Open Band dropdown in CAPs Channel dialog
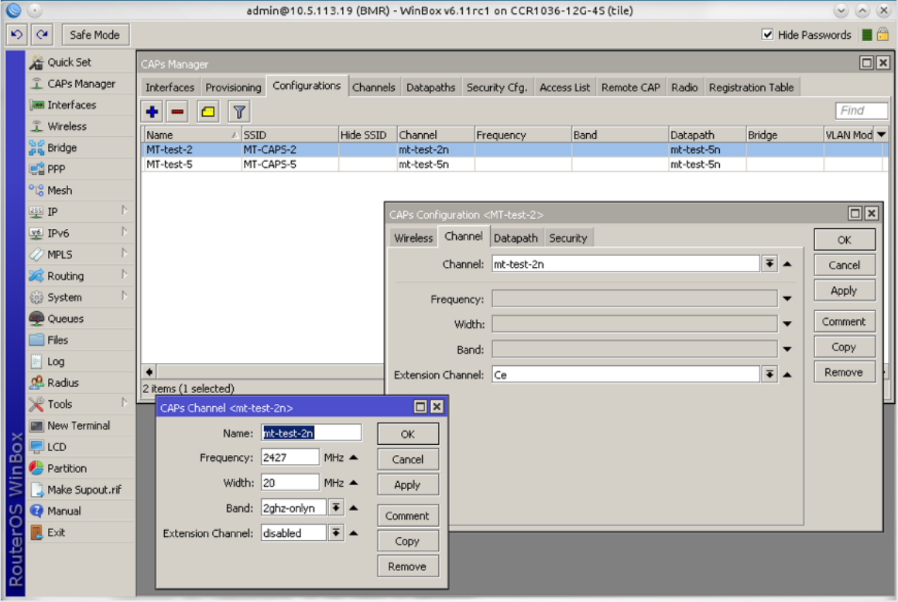This screenshot has width=898, height=602. [336, 508]
